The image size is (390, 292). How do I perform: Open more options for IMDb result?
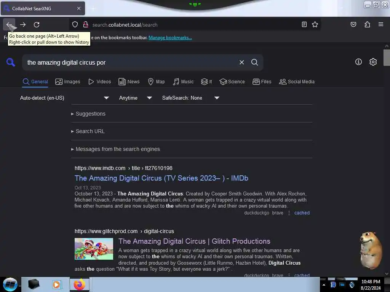[x=289, y=213]
